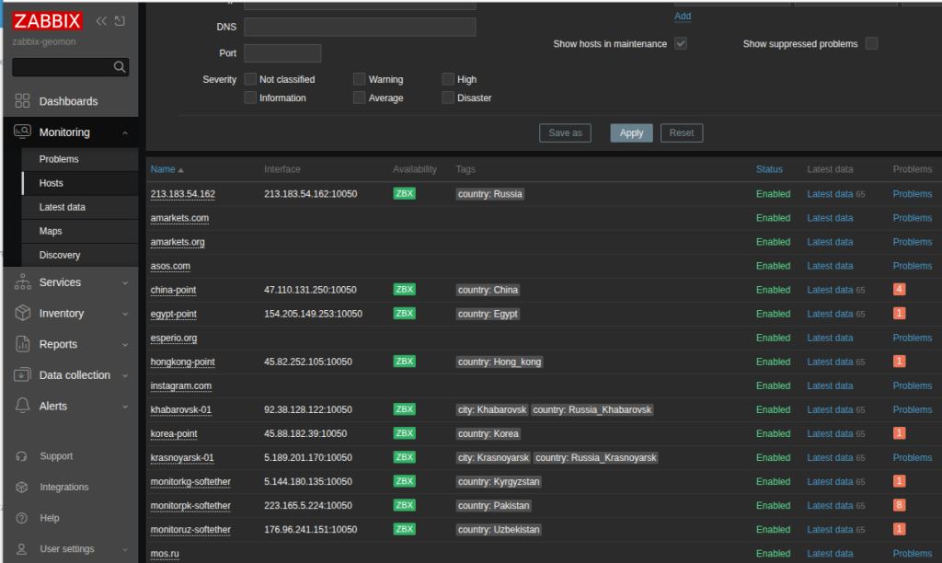The width and height of the screenshot is (942, 563).
Task: Click the Zabbix logo in sidebar
Action: [47, 21]
